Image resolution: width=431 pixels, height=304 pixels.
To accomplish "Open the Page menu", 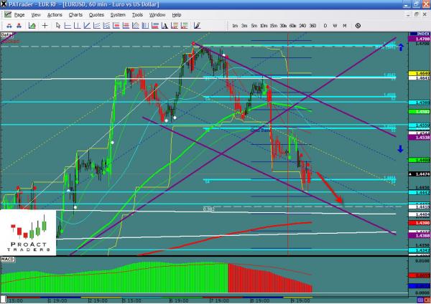I will 19,14.
